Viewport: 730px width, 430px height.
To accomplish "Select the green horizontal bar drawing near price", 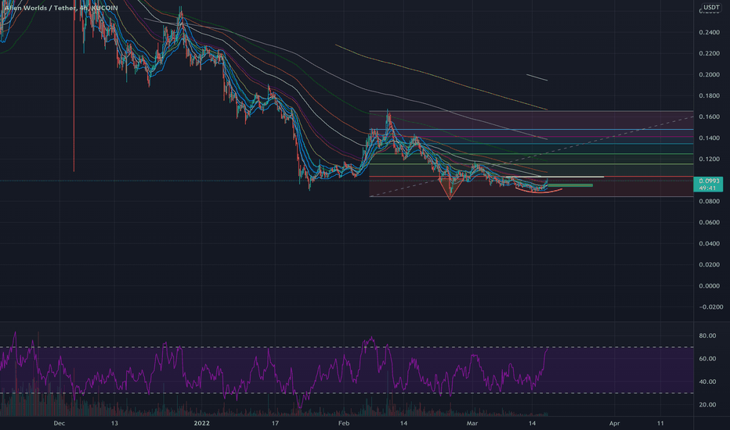I will [x=570, y=185].
